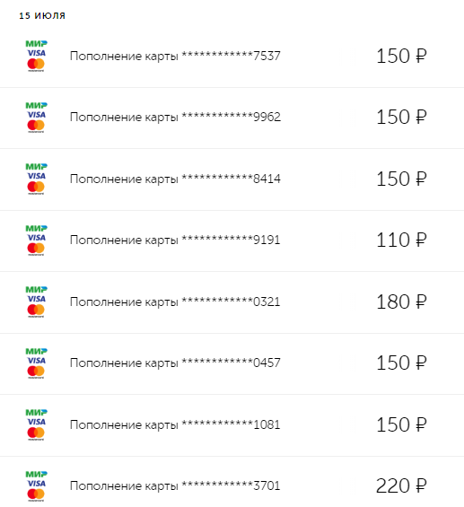Open the transaction for card ending 3701

tap(232, 482)
